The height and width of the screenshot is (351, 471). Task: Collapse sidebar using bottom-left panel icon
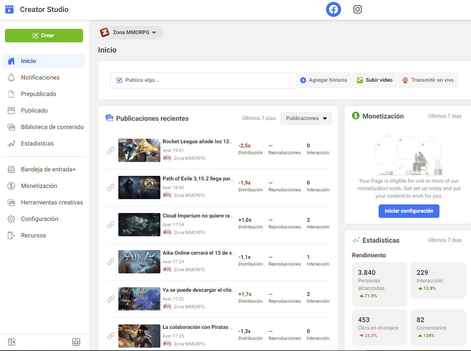pyautogui.click(x=12, y=342)
